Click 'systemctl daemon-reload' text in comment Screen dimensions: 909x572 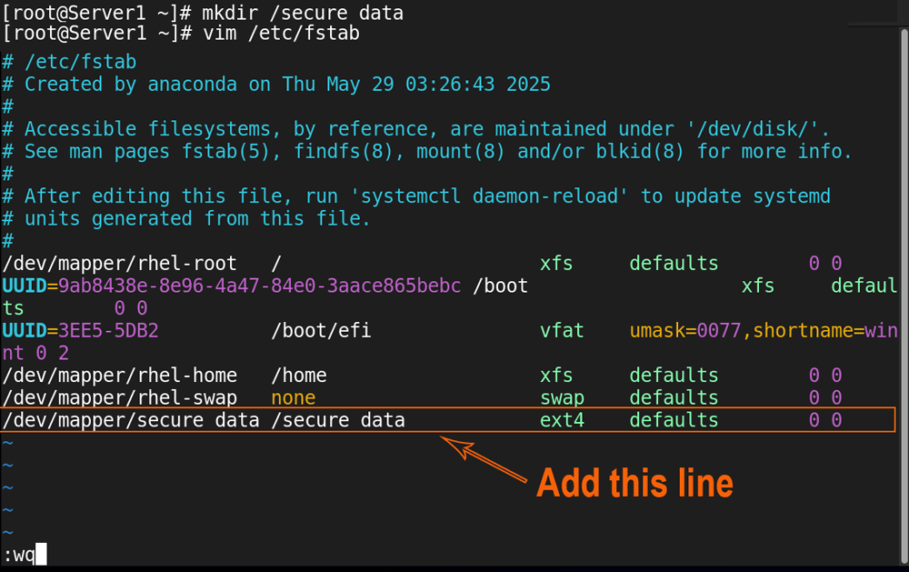click(489, 196)
